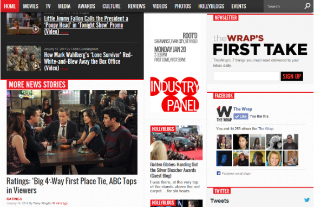
Task: Click the Tweets heading
Action: click(x=220, y=200)
